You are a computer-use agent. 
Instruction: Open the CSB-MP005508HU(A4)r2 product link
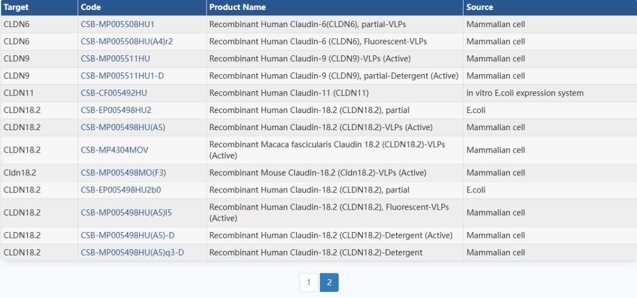(x=127, y=41)
